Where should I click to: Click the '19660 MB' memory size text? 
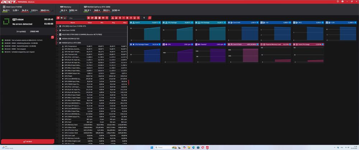tap(34, 32)
